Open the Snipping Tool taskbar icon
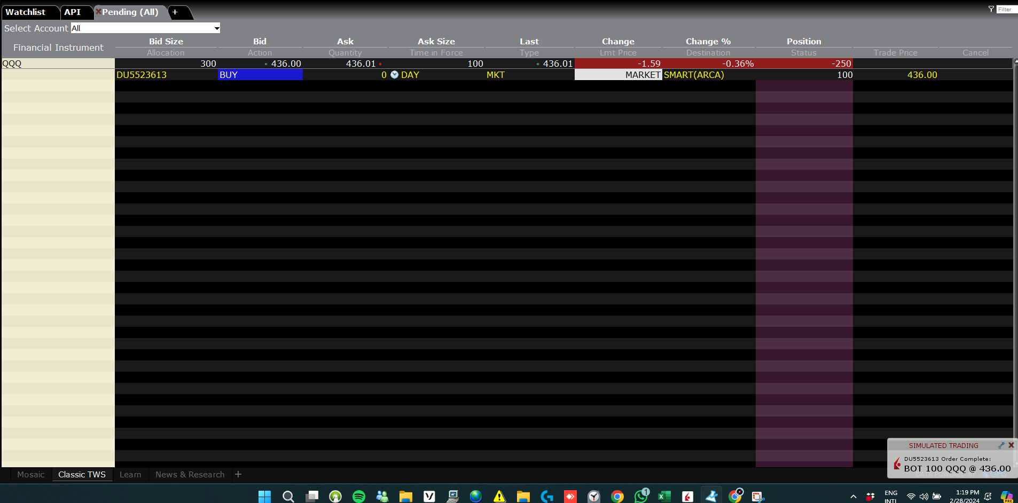 [x=757, y=497]
